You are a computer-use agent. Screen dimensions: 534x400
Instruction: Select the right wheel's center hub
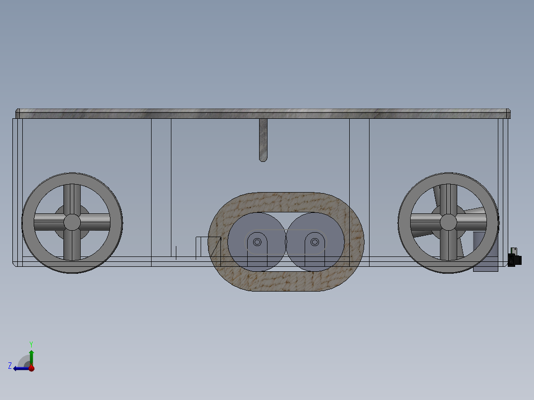tap(448, 222)
